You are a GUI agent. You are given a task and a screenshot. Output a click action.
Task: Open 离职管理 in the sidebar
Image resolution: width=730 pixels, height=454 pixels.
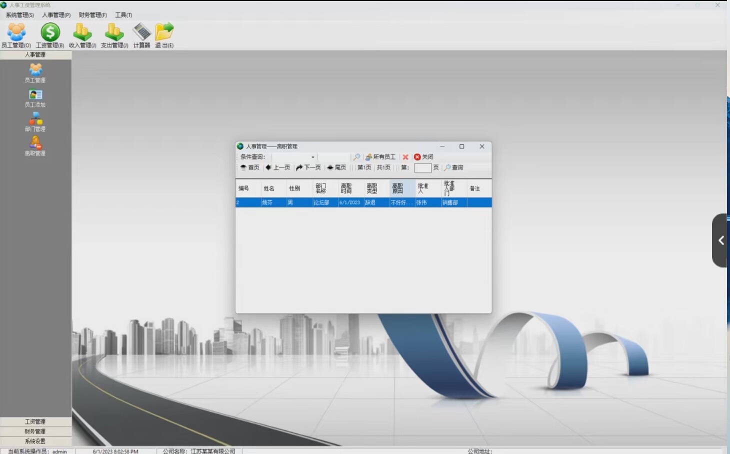(35, 146)
